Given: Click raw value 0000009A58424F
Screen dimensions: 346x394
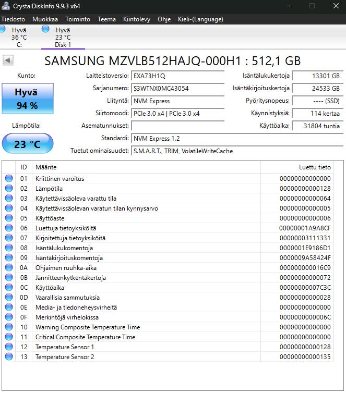Looking at the screenshot, I should coord(305,258).
